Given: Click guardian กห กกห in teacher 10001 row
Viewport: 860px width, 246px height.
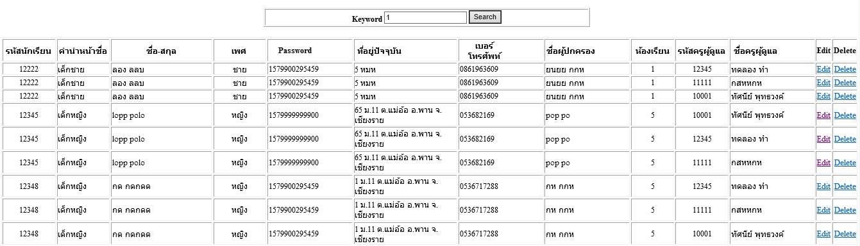Looking at the screenshot, I should tap(559, 234).
